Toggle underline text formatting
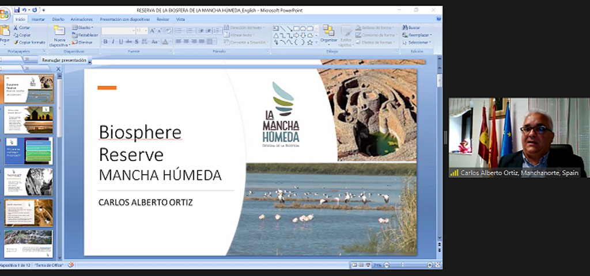This screenshot has height=276, width=590. (x=120, y=41)
